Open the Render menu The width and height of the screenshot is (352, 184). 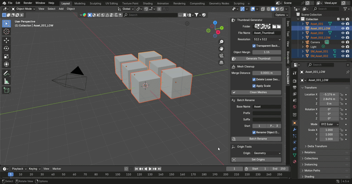pyautogui.click(x=28, y=3)
